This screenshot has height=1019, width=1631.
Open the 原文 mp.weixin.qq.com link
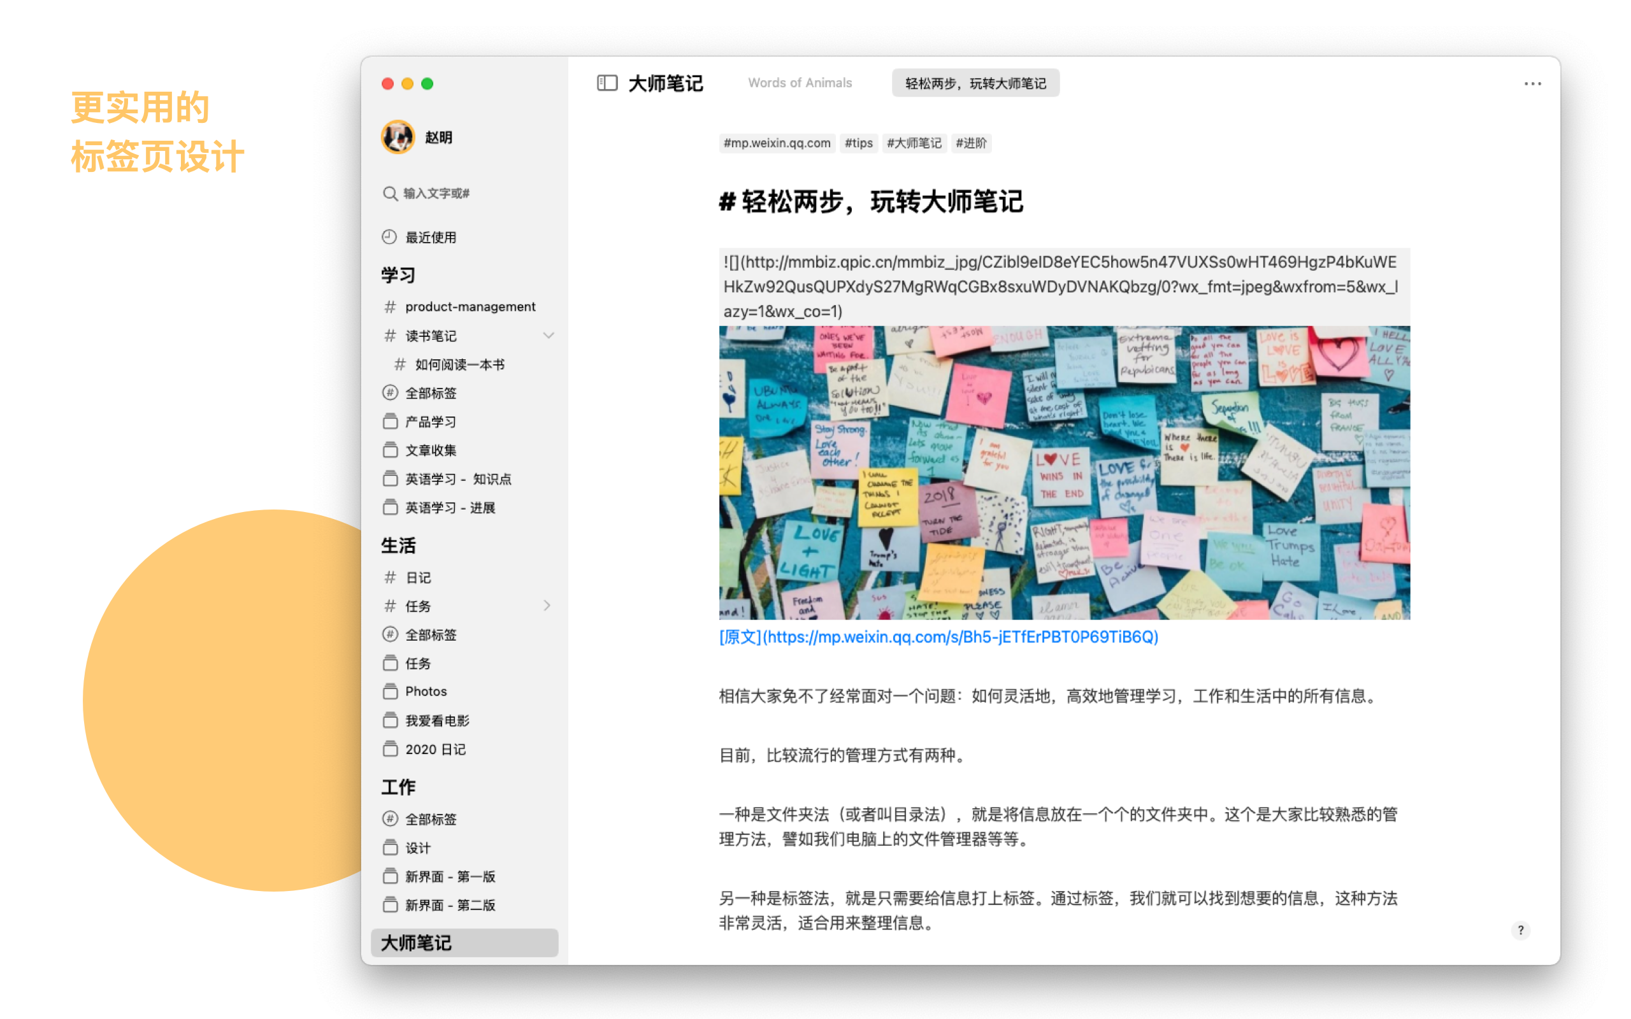[938, 637]
